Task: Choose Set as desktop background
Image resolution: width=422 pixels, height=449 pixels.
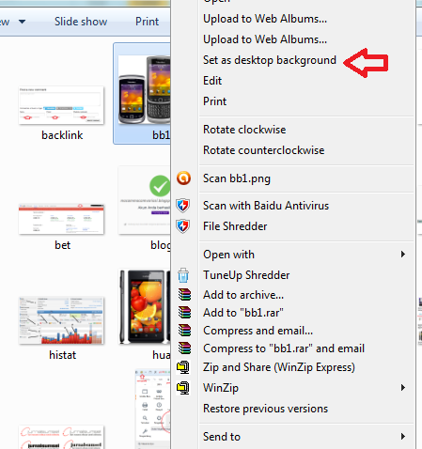Action: (270, 60)
